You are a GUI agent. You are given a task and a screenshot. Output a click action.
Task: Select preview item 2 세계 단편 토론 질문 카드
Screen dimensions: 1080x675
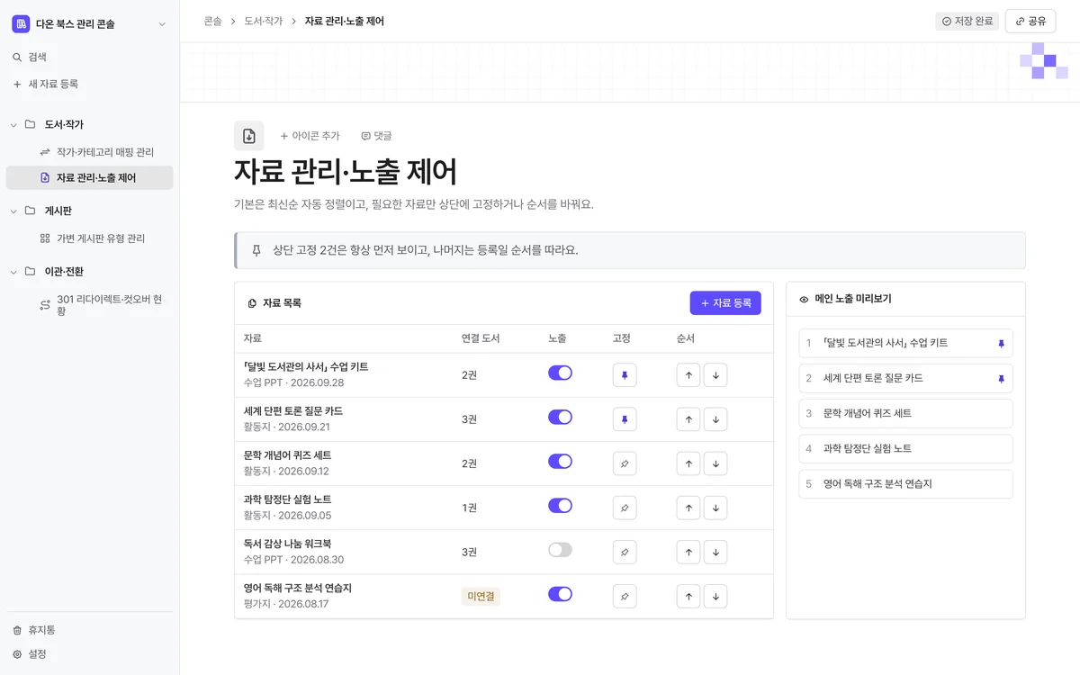905,378
